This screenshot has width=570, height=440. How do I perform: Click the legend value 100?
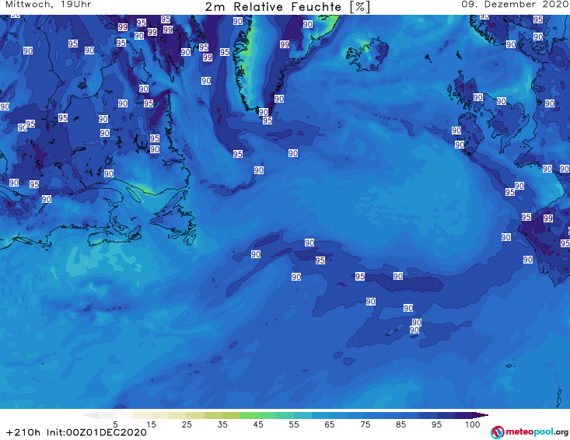click(473, 424)
